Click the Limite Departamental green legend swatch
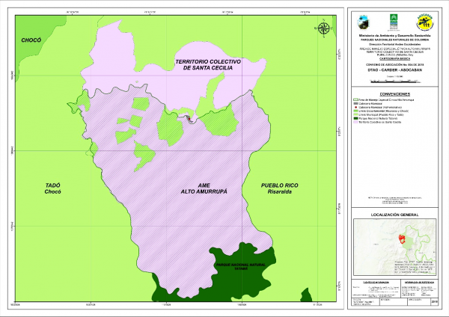449x317 pixels. tap(356, 111)
